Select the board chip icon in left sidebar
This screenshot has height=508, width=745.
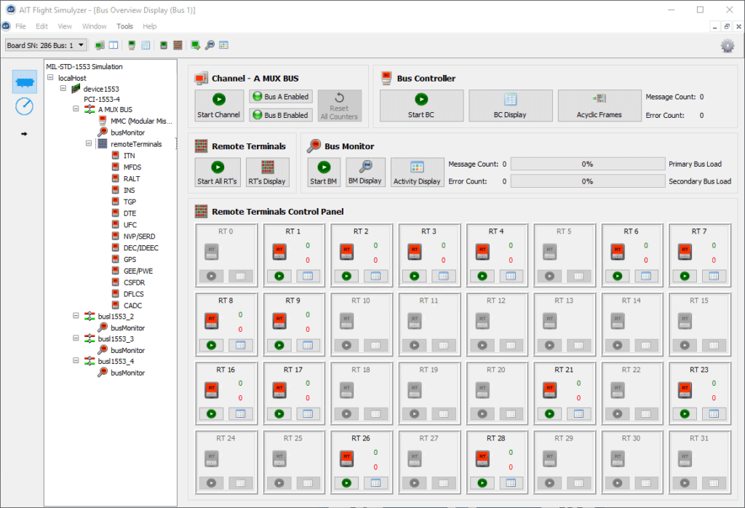click(x=24, y=82)
